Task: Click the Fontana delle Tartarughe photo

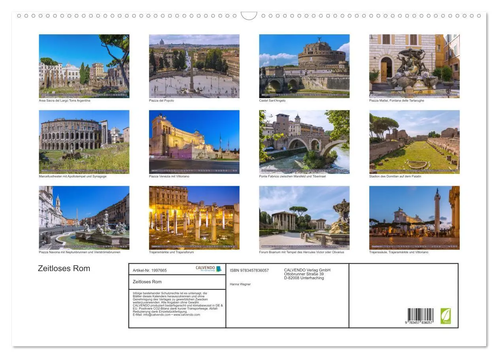Action: 414,66
